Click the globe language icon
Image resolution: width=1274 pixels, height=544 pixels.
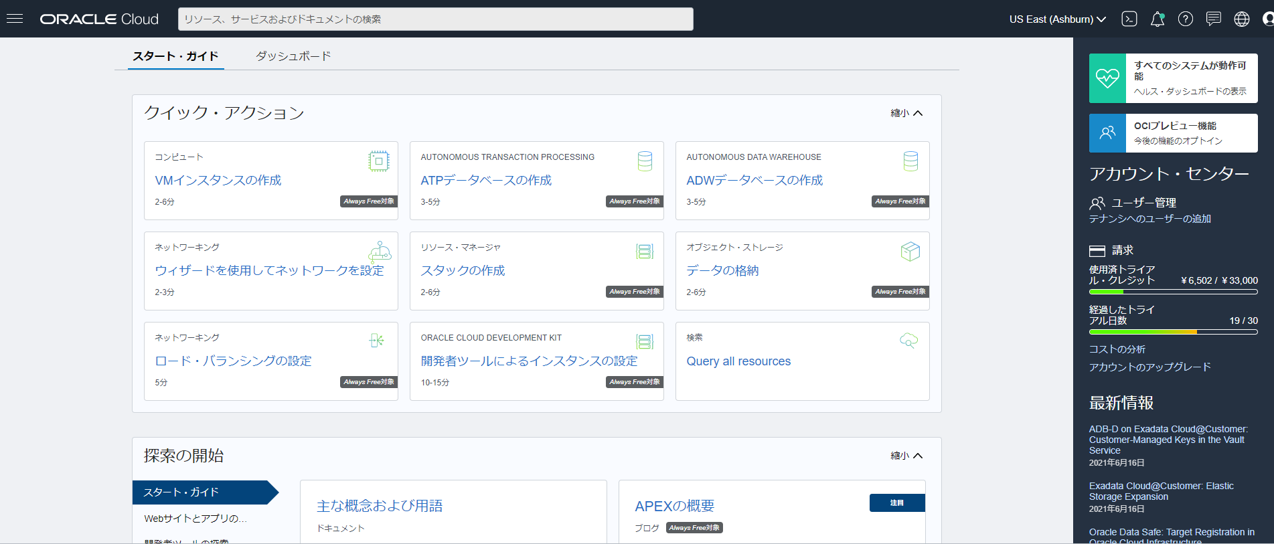[x=1242, y=19]
